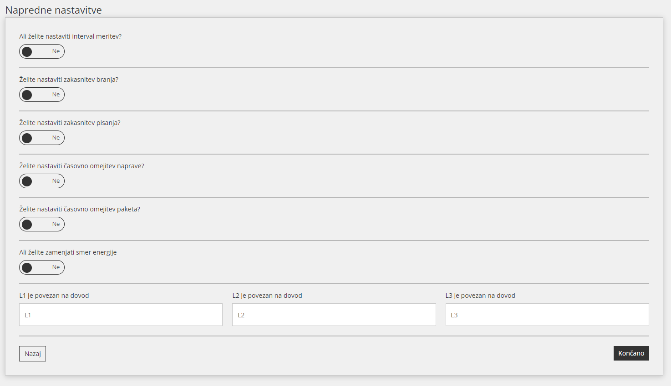Click the L1 input field
Image resolution: width=671 pixels, height=386 pixels.
121,315
